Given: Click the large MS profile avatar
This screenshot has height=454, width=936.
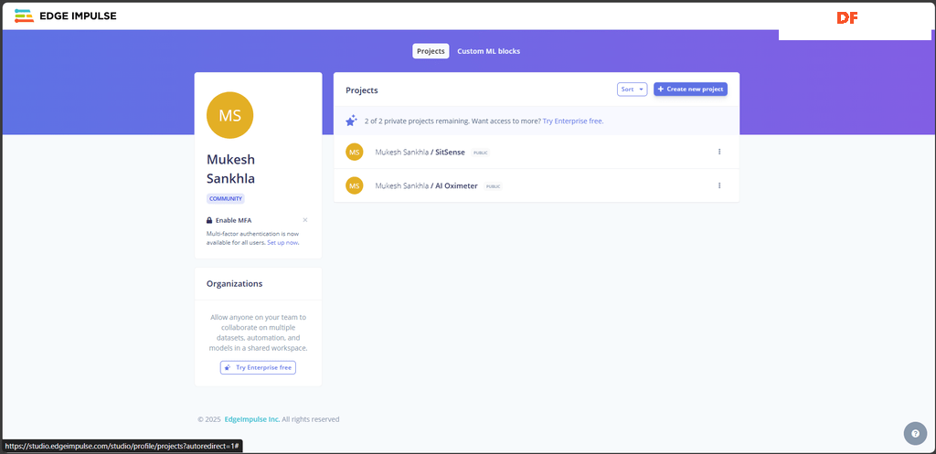Looking at the screenshot, I should [229, 115].
